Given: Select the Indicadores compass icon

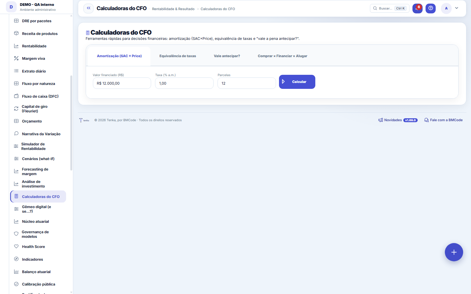Looking at the screenshot, I should click(x=16, y=259).
